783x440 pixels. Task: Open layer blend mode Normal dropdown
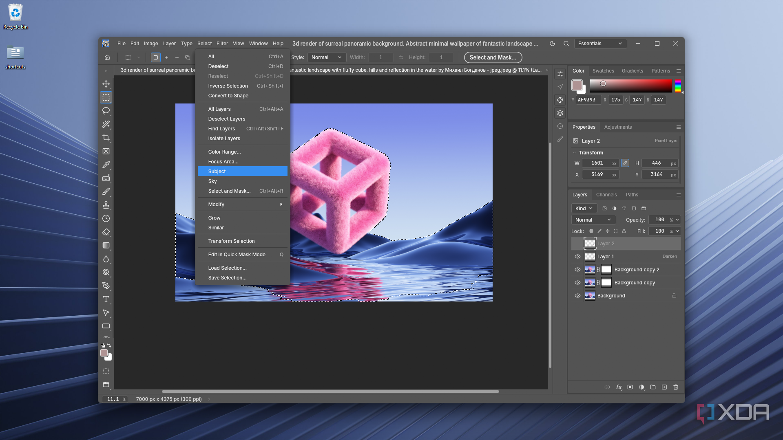[593, 220]
